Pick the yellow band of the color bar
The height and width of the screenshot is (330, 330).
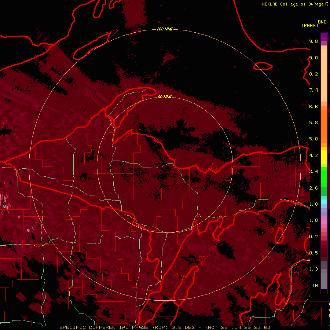(x=324, y=157)
